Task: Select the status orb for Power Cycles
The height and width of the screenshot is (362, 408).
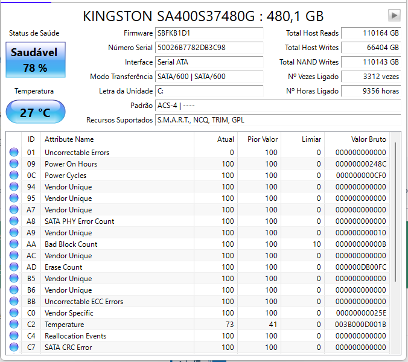Action: pos(14,175)
